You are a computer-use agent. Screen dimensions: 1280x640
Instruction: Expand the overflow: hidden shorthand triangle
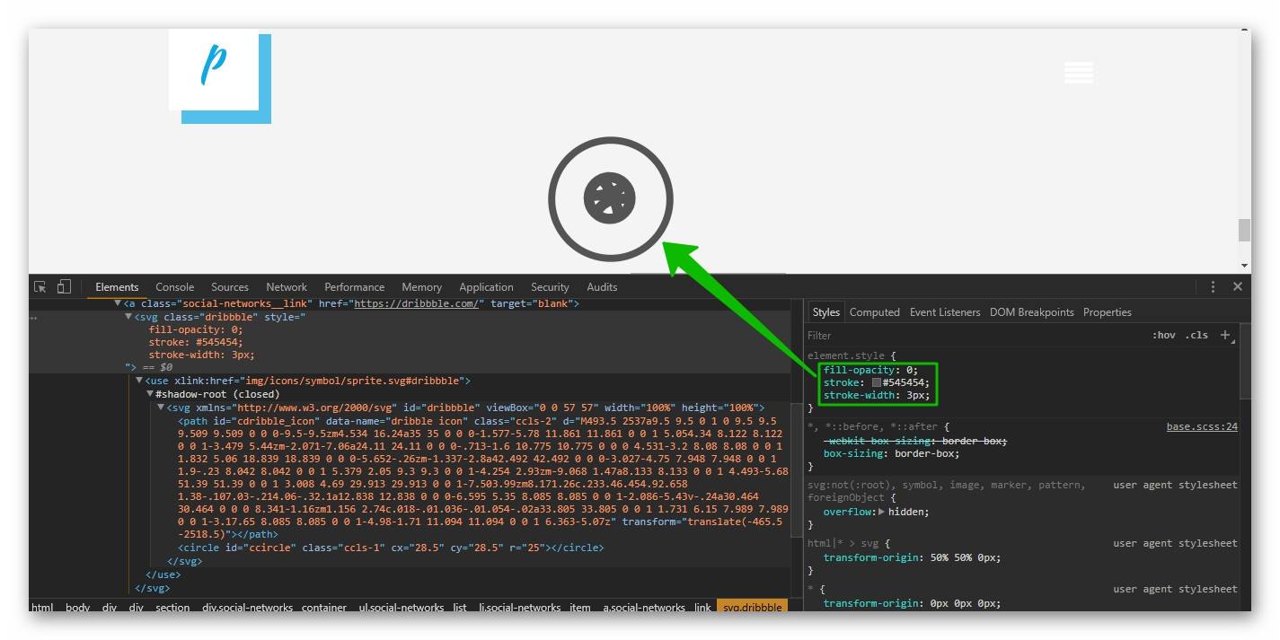coord(881,512)
